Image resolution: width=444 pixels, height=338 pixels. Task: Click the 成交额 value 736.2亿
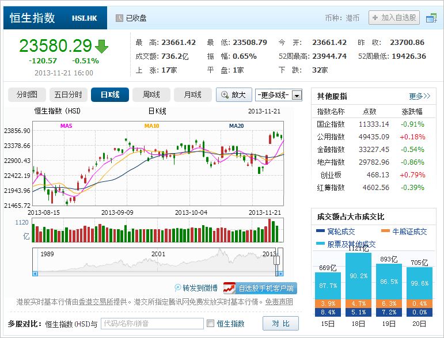[175, 56]
